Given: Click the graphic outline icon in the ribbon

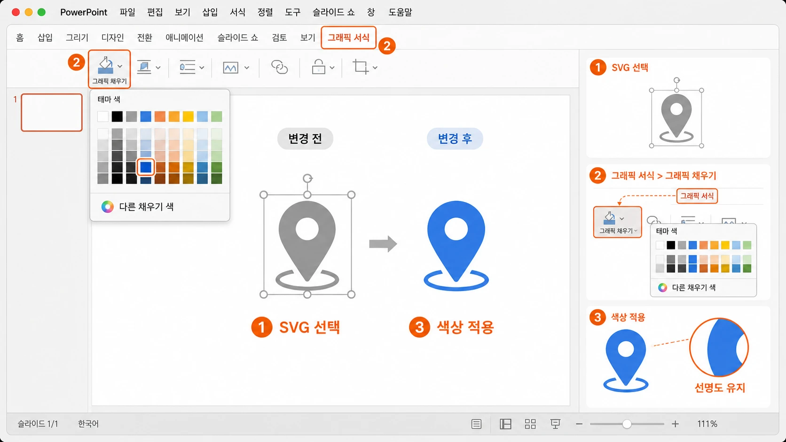Looking at the screenshot, I should click(x=144, y=67).
